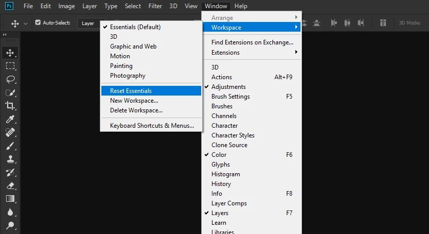Click align bottom edges icon
This screenshot has height=234, width=429.
pyautogui.click(x=316, y=23)
